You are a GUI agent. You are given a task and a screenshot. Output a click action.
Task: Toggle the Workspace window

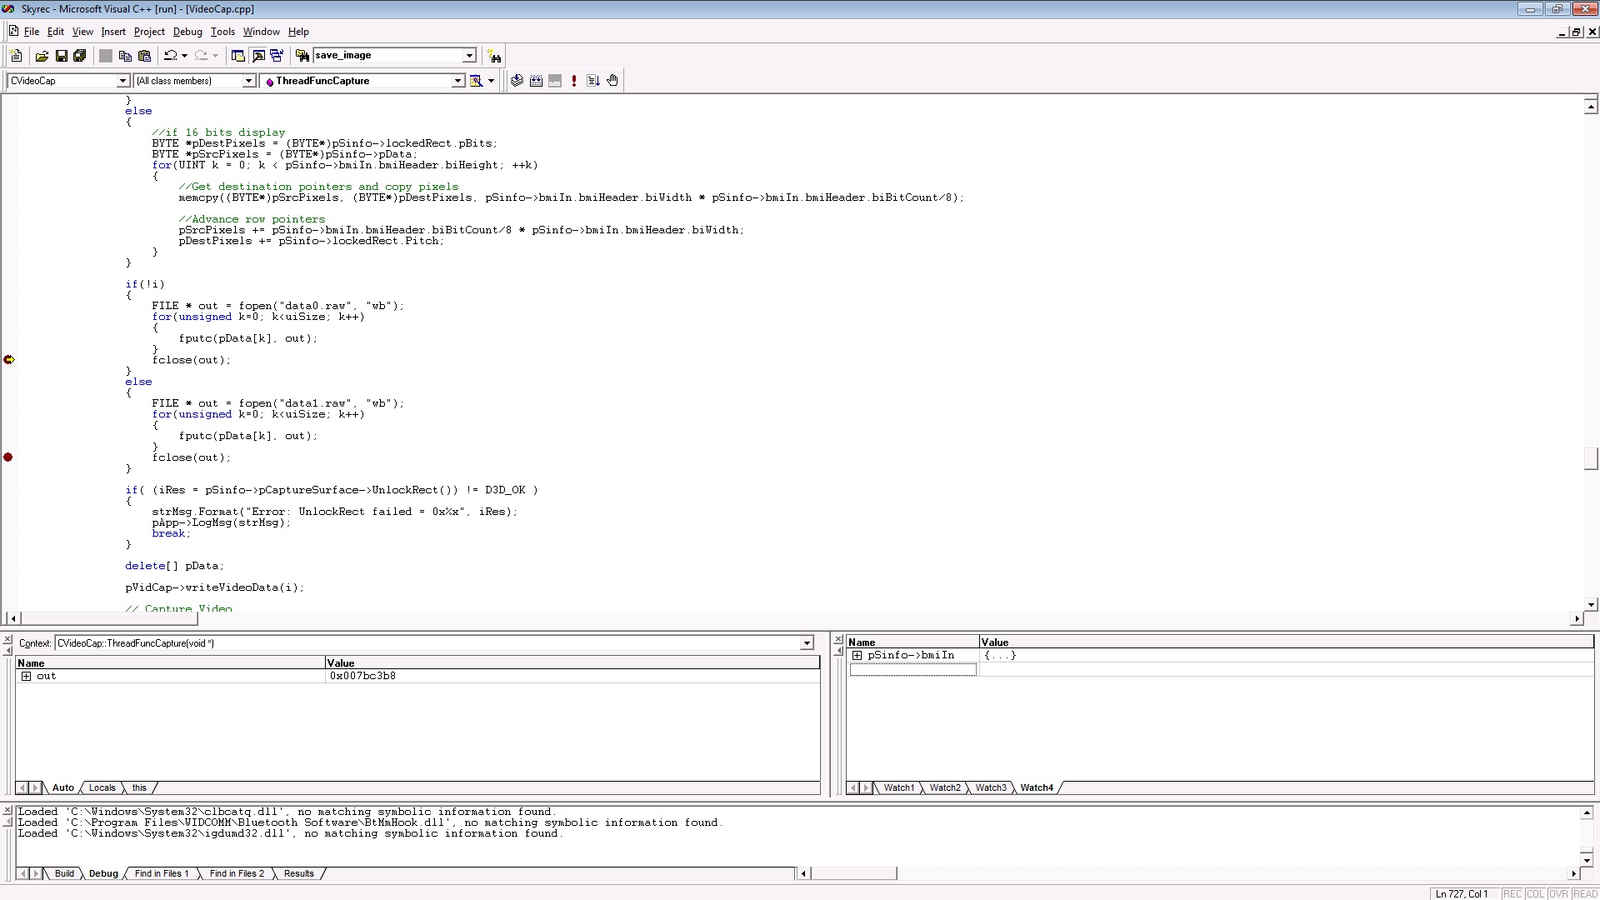pyautogui.click(x=238, y=56)
